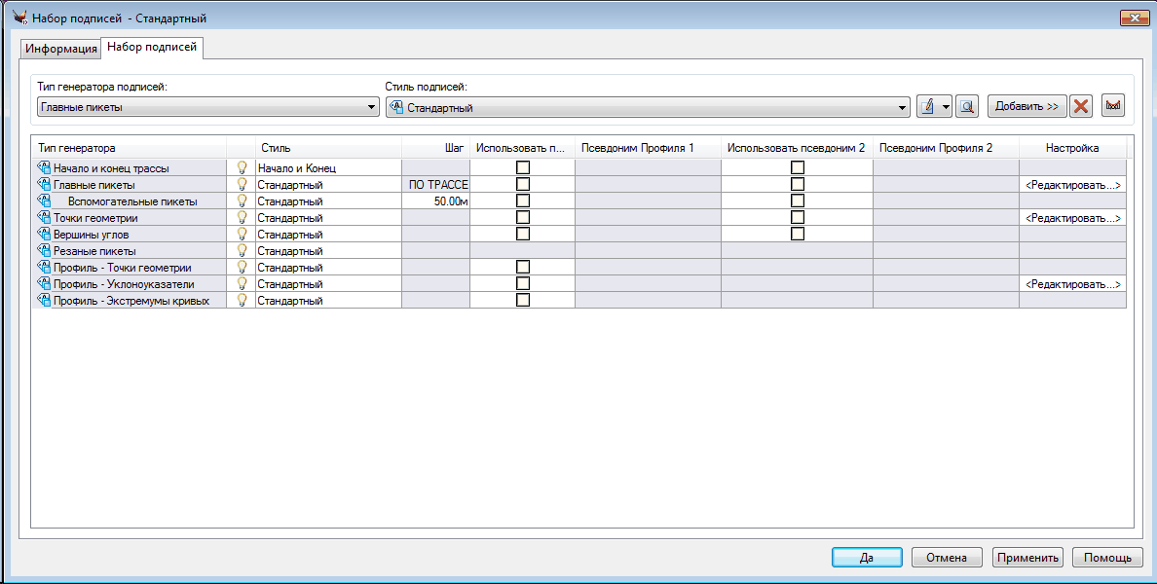Click label icon beside Точки геометрии

pyautogui.click(x=44, y=218)
